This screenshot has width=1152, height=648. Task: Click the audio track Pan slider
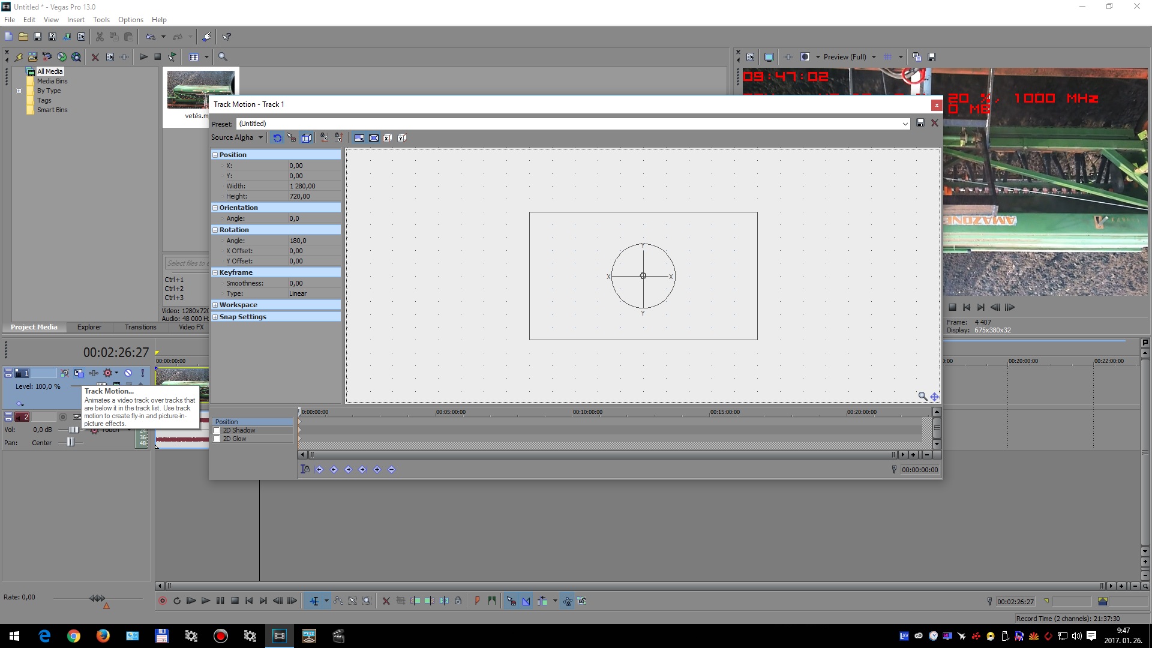click(x=70, y=443)
